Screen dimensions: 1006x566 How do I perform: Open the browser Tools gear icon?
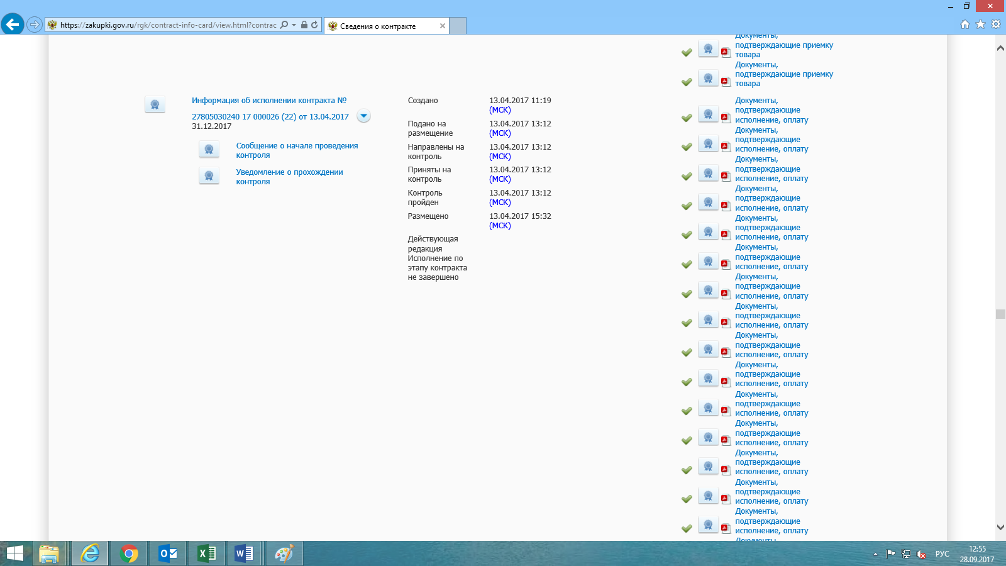[x=996, y=25]
